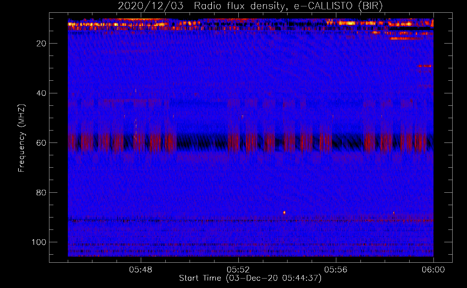Viewport: 467px width, 288px height.
Task: Click the "Start Time (03-Dec-20 05:44:37)" axis label
Action: pos(250,278)
